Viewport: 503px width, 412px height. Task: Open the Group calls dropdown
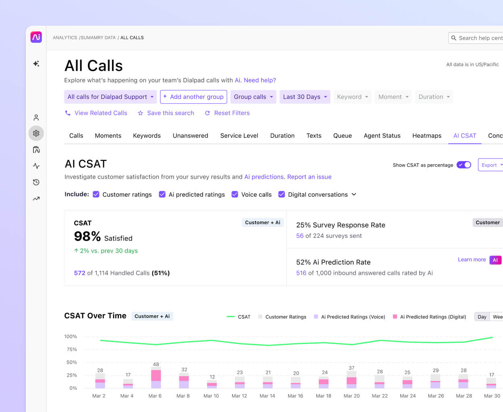pyautogui.click(x=253, y=97)
